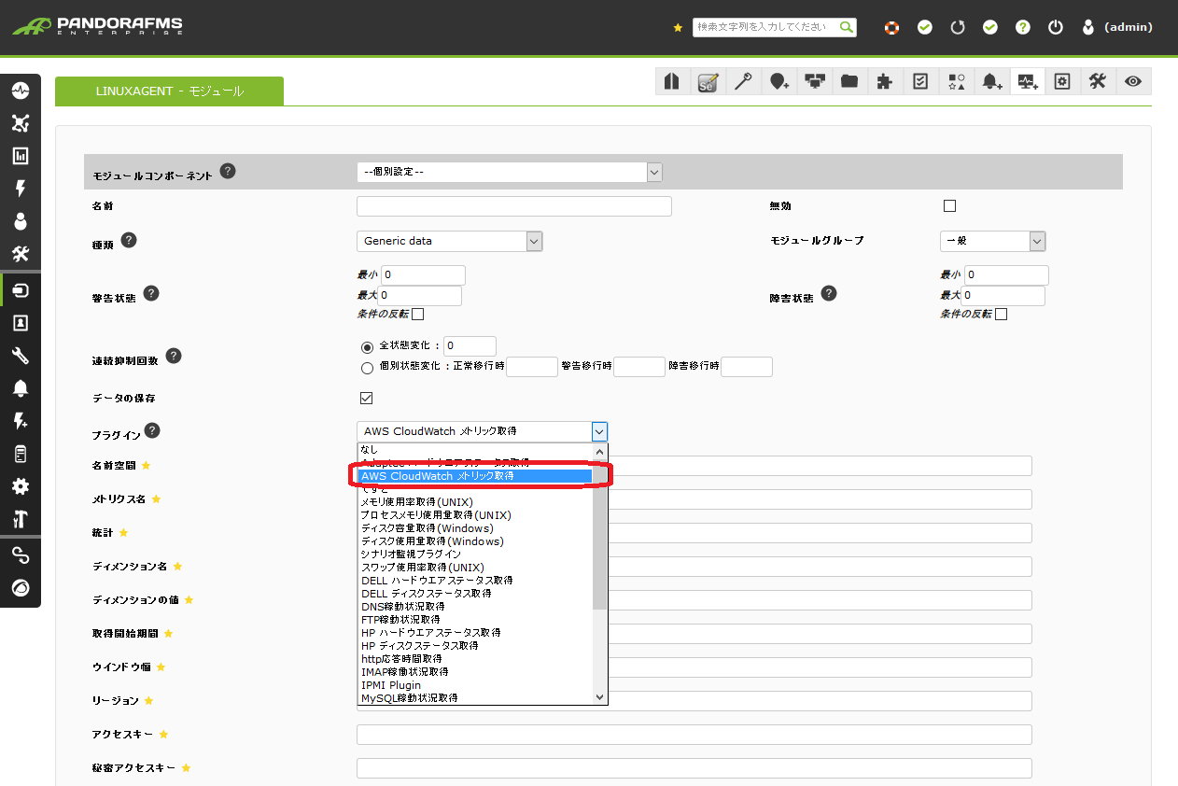1178x786 pixels.
Task: Choose ディスク容量取得(Windows) from plugin list
Action: [x=475, y=528]
